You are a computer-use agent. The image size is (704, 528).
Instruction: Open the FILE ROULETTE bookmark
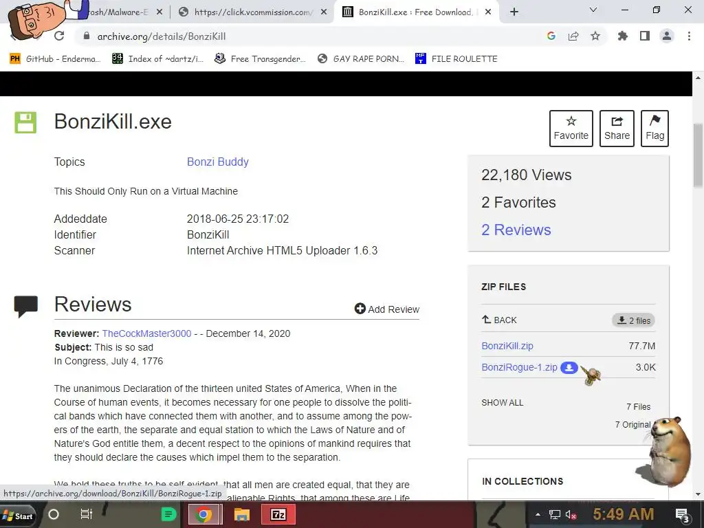tap(456, 59)
